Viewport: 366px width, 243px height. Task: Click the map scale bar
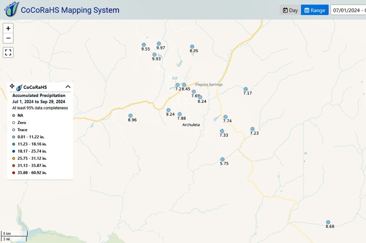click(14, 236)
